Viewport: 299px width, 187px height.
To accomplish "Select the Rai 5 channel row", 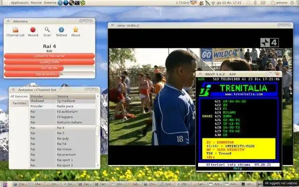I will pyautogui.click(x=63, y=133).
